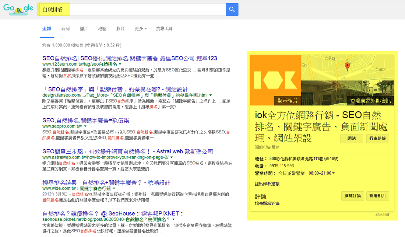The width and height of the screenshot is (405, 237).
Task: Click the orange iok logo image
Action: coord(275,80)
